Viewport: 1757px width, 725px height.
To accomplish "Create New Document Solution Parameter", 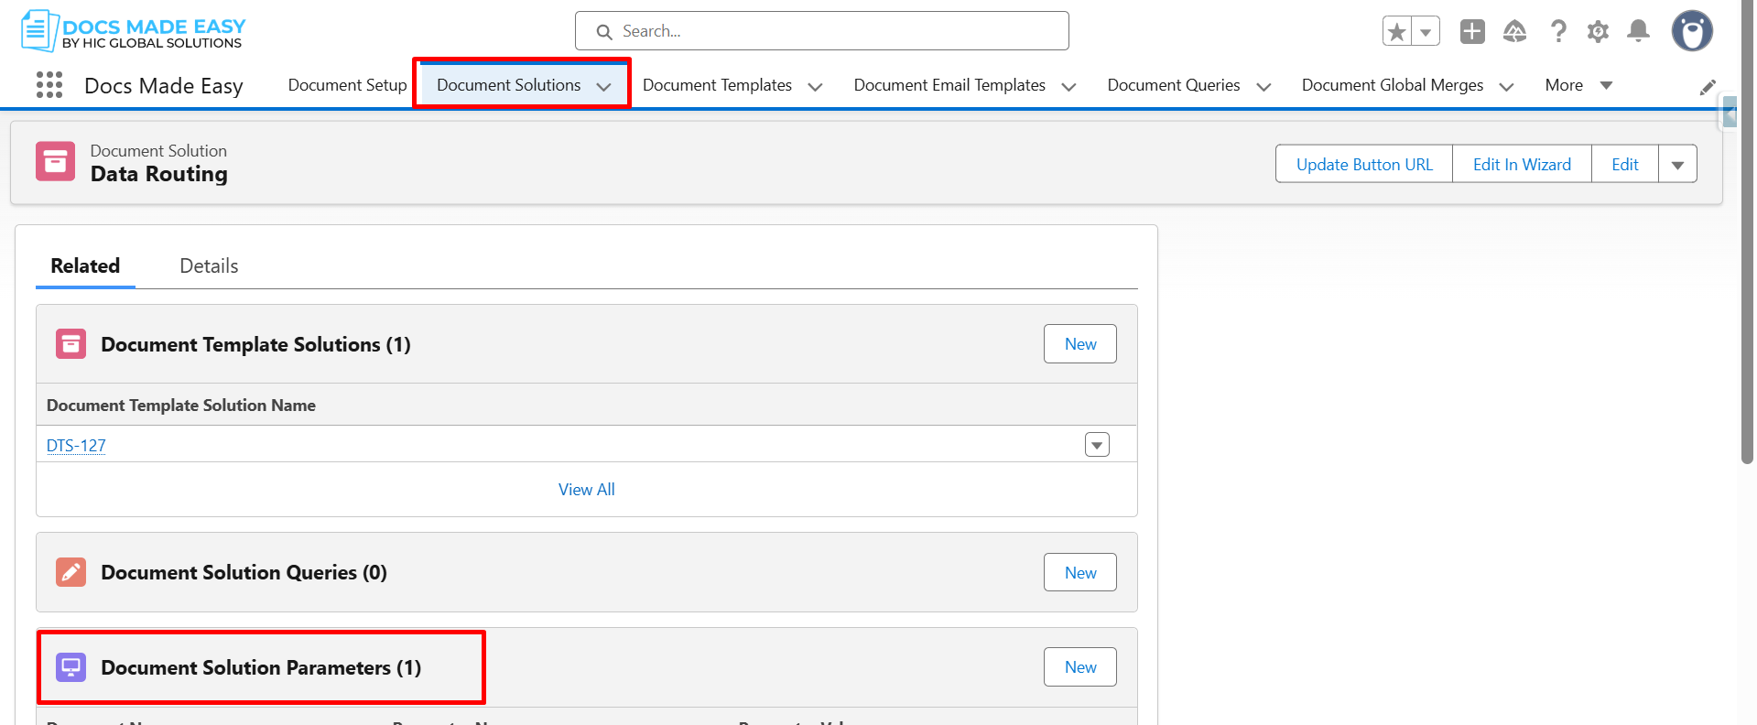I will pos(1080,667).
